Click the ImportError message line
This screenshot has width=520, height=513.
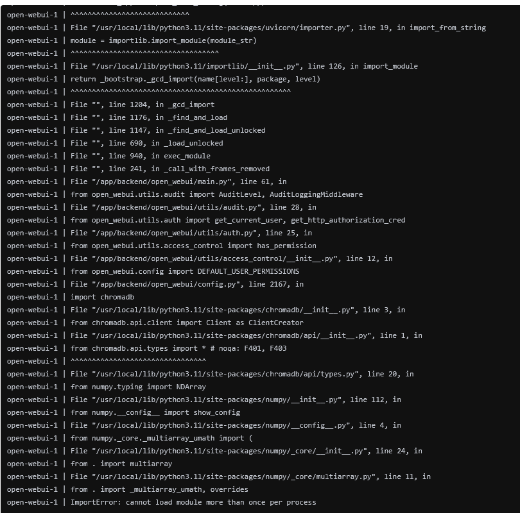coord(193,502)
